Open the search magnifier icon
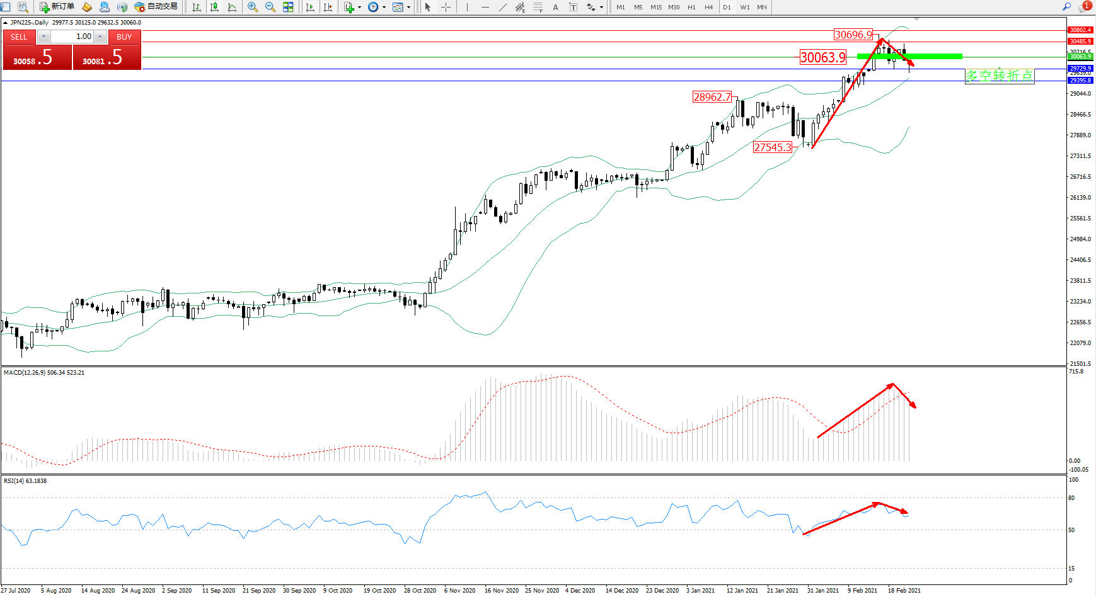 1066,7
